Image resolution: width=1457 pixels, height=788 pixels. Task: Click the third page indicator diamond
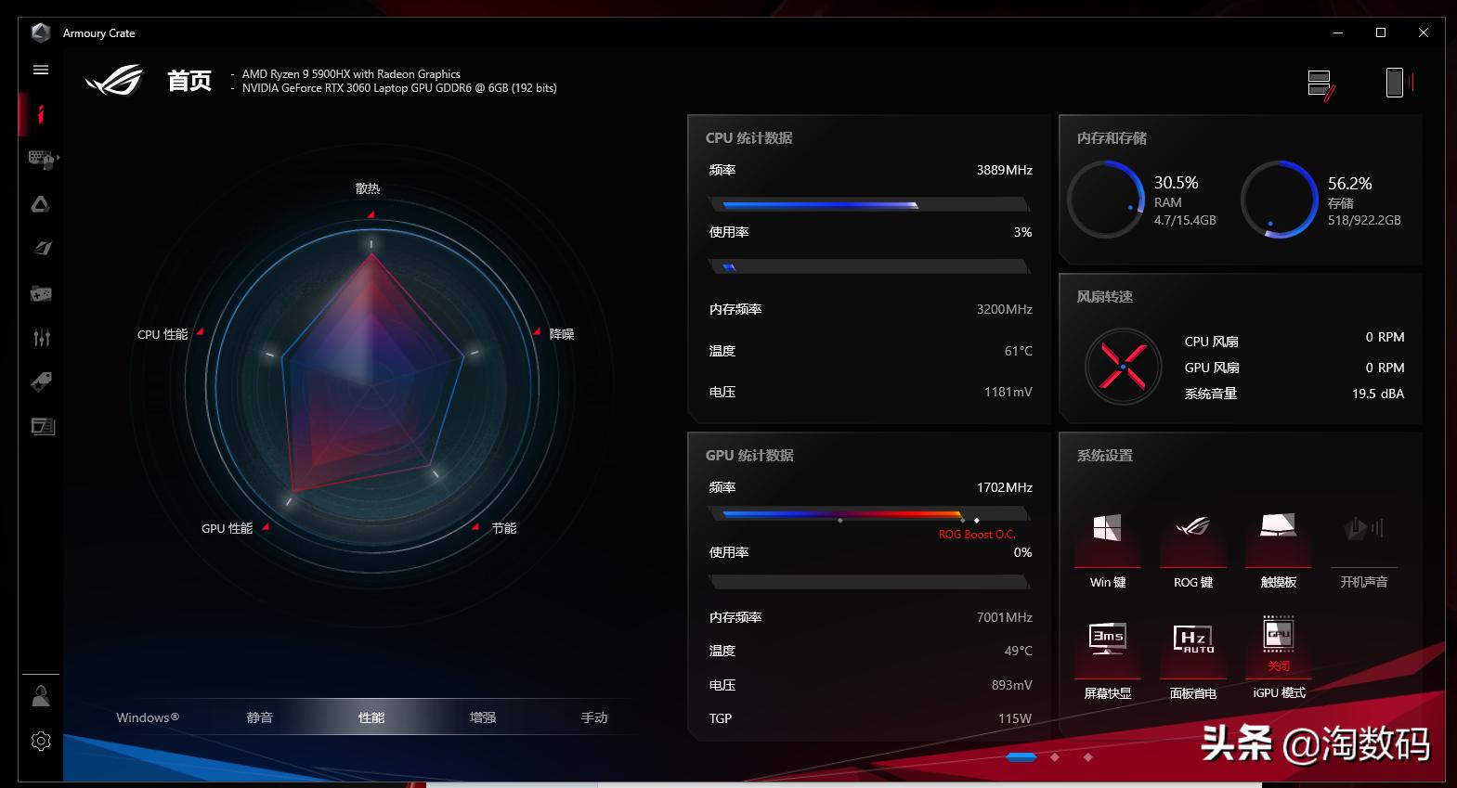coord(1088,757)
